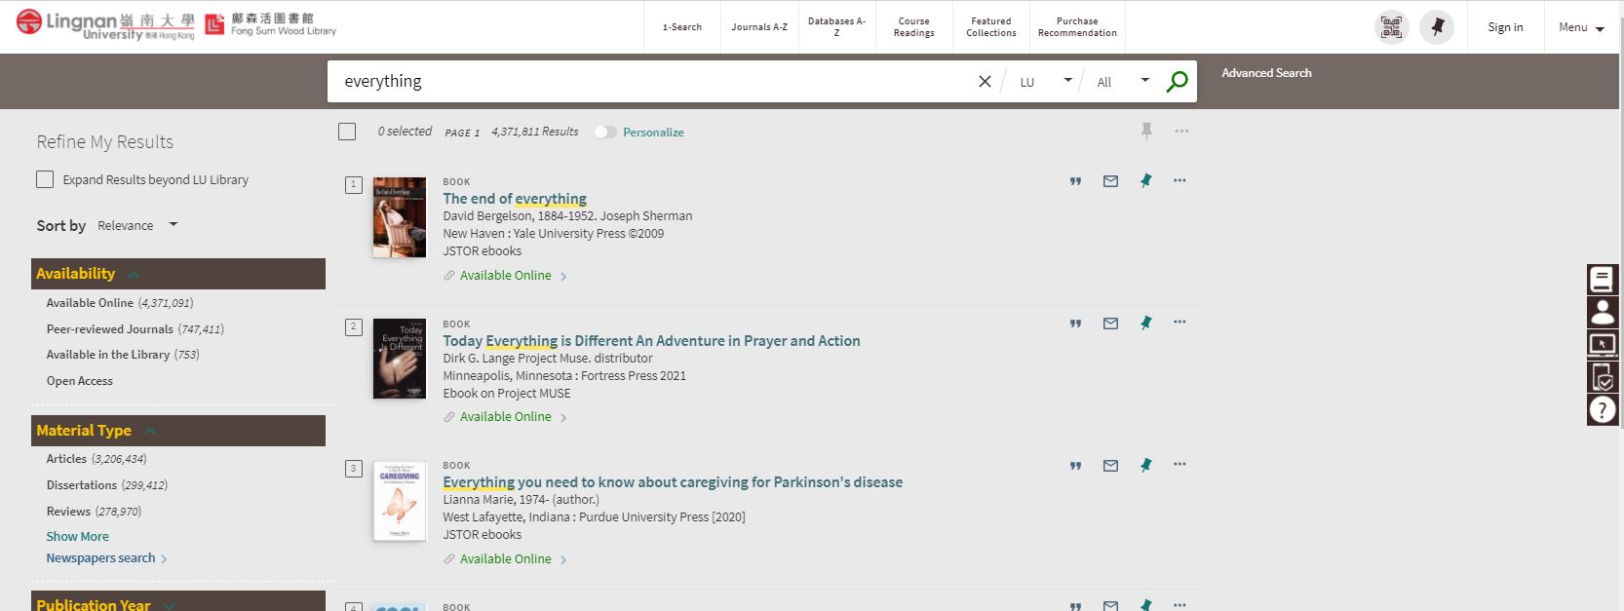1624x611 pixels.
Task: Go to Lingnan University logo home
Action: pyautogui.click(x=105, y=25)
